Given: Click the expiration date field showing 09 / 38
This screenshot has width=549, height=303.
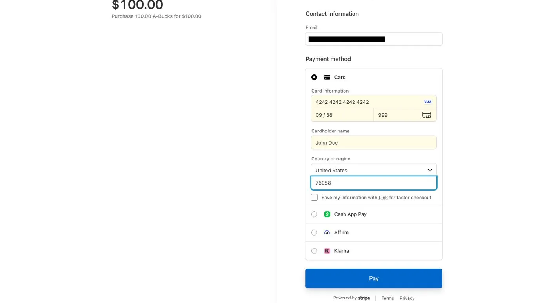Looking at the screenshot, I should pos(342,115).
